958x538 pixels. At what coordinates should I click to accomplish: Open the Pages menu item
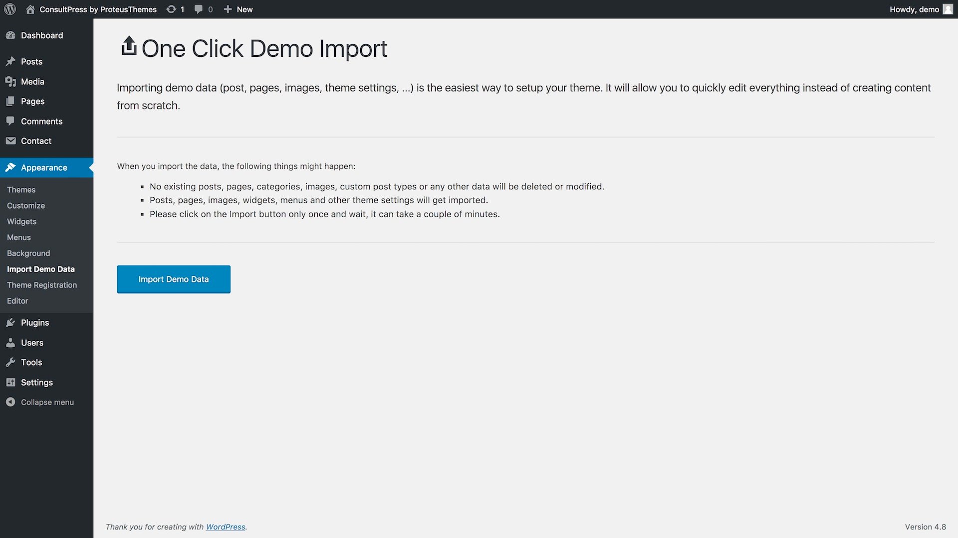pos(32,102)
